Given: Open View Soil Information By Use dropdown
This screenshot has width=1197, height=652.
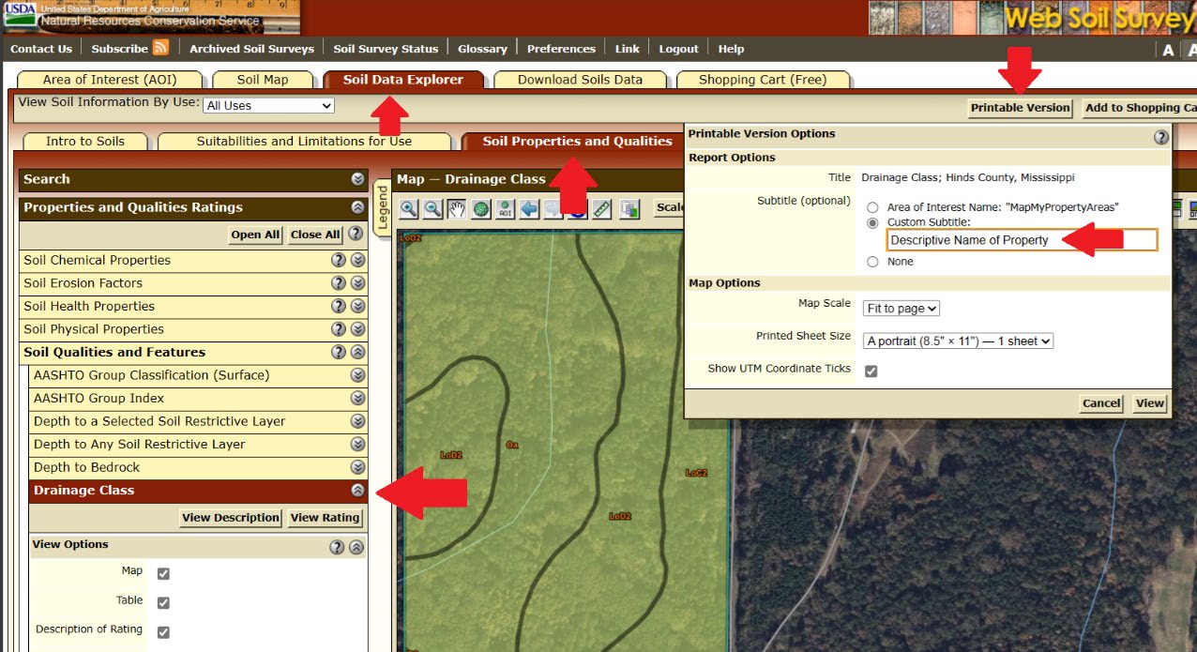Looking at the screenshot, I should pos(268,105).
